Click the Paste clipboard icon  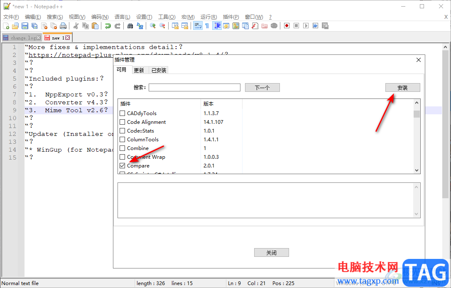95,26
